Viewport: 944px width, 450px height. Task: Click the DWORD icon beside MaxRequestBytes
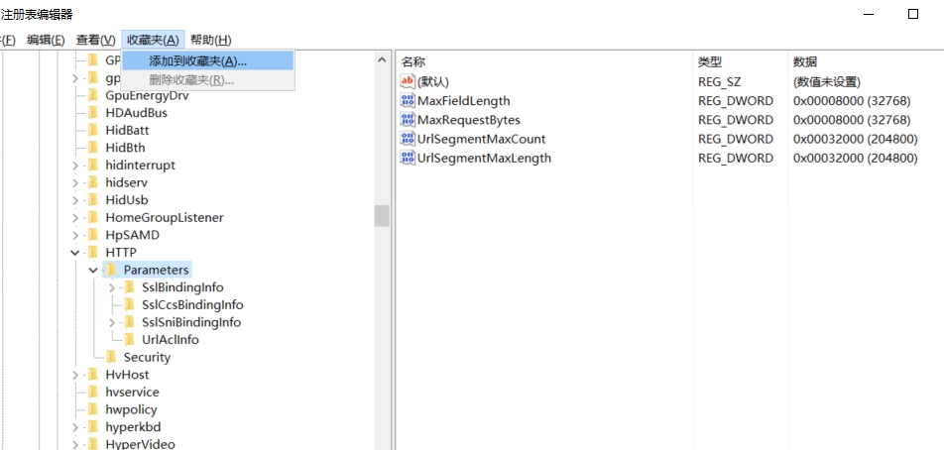(408, 120)
